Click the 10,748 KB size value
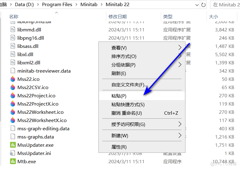 [x=223, y=161]
